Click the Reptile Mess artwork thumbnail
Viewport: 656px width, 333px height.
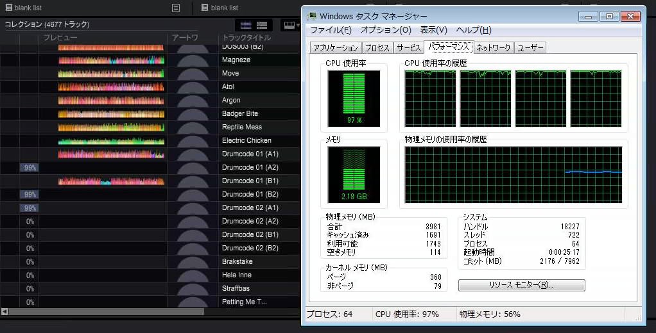(193, 127)
